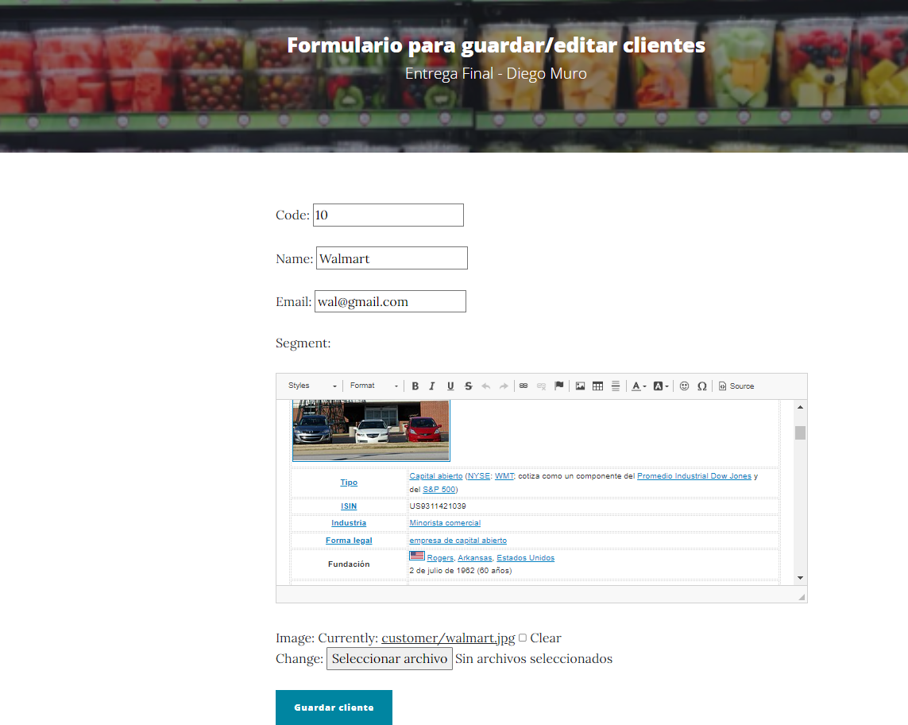Image resolution: width=908 pixels, height=725 pixels.
Task: Click Seleccionar archivo to choose a file
Action: tap(389, 658)
